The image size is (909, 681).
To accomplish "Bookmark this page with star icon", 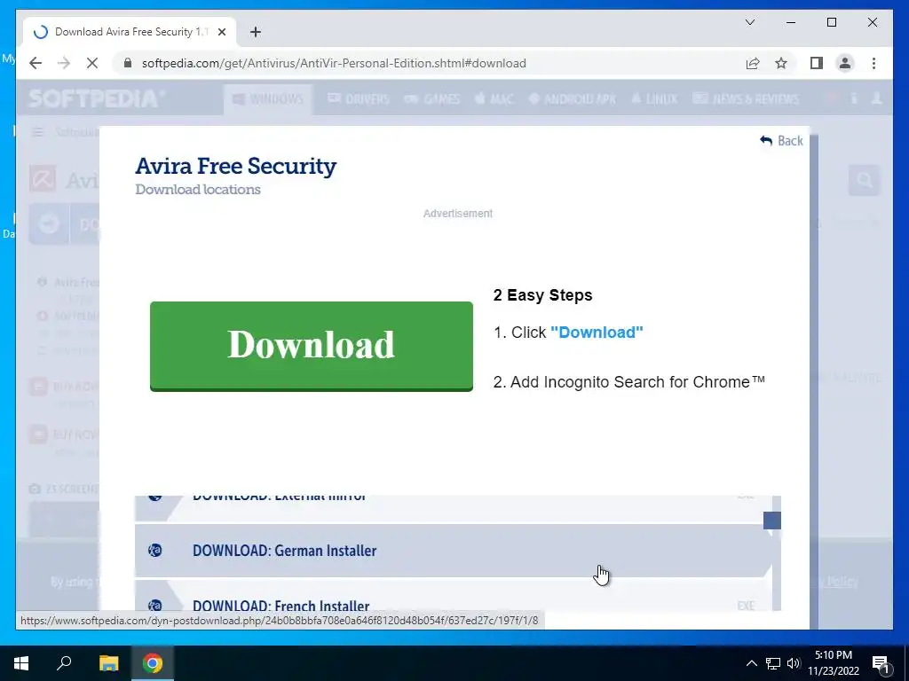I will (x=781, y=63).
